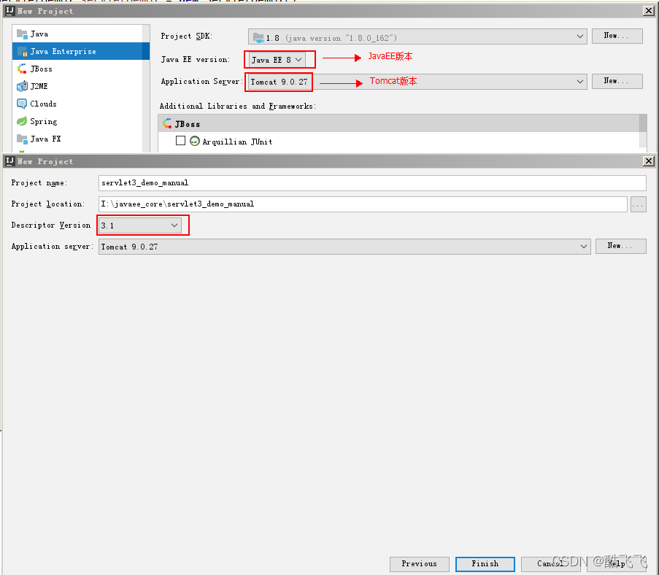Select the Clouds project type
This screenshot has height=575, width=659.
coord(78,104)
